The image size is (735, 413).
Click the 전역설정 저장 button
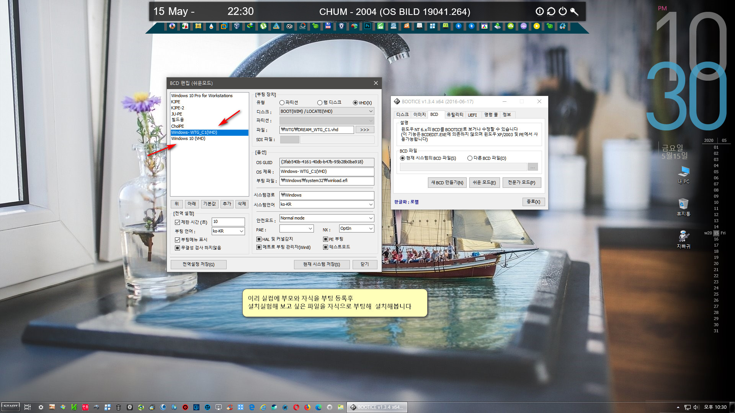[198, 264]
